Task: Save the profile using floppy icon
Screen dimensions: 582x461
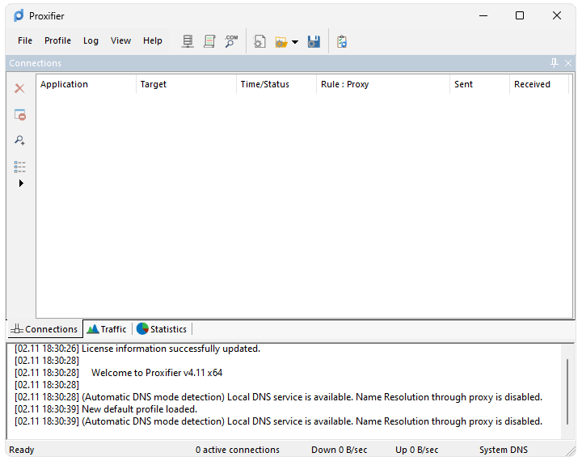Action: coord(314,41)
